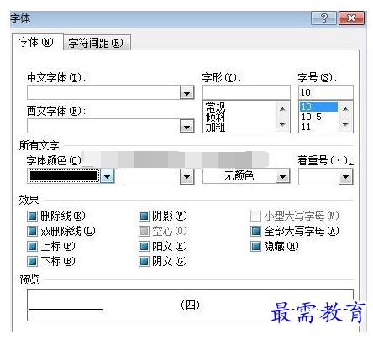Click the 字形 list scroll down arrow
Image resolution: width=373 pixels, height=339 pixels.
pos(283,124)
